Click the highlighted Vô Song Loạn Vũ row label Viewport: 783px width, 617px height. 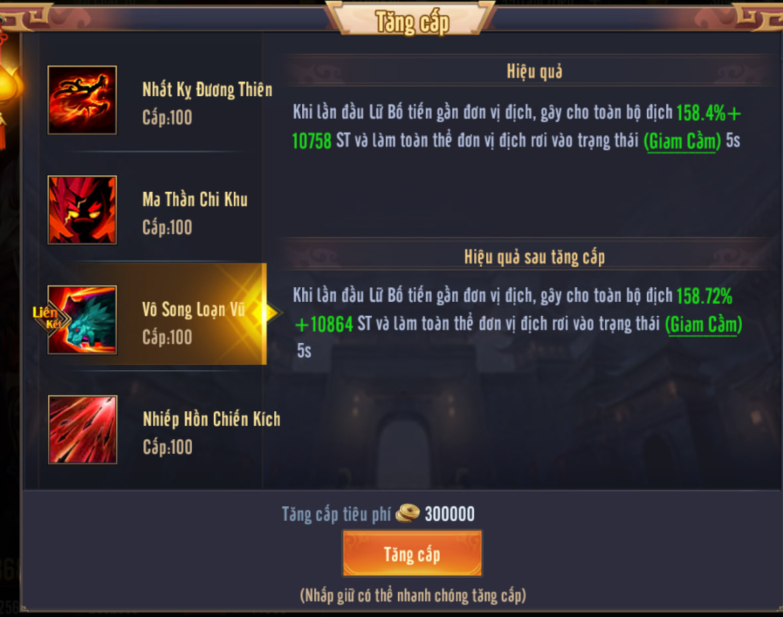194,309
